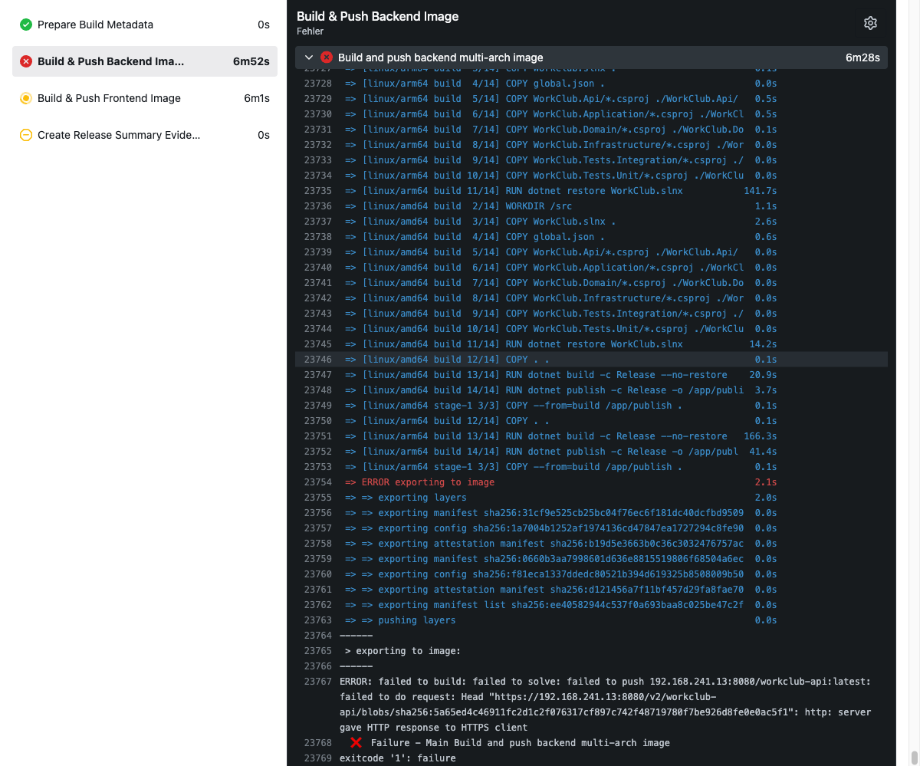Screen dimensions: 920x766
Task: Select the Create Release Summary Evidence job
Action: click(118, 135)
